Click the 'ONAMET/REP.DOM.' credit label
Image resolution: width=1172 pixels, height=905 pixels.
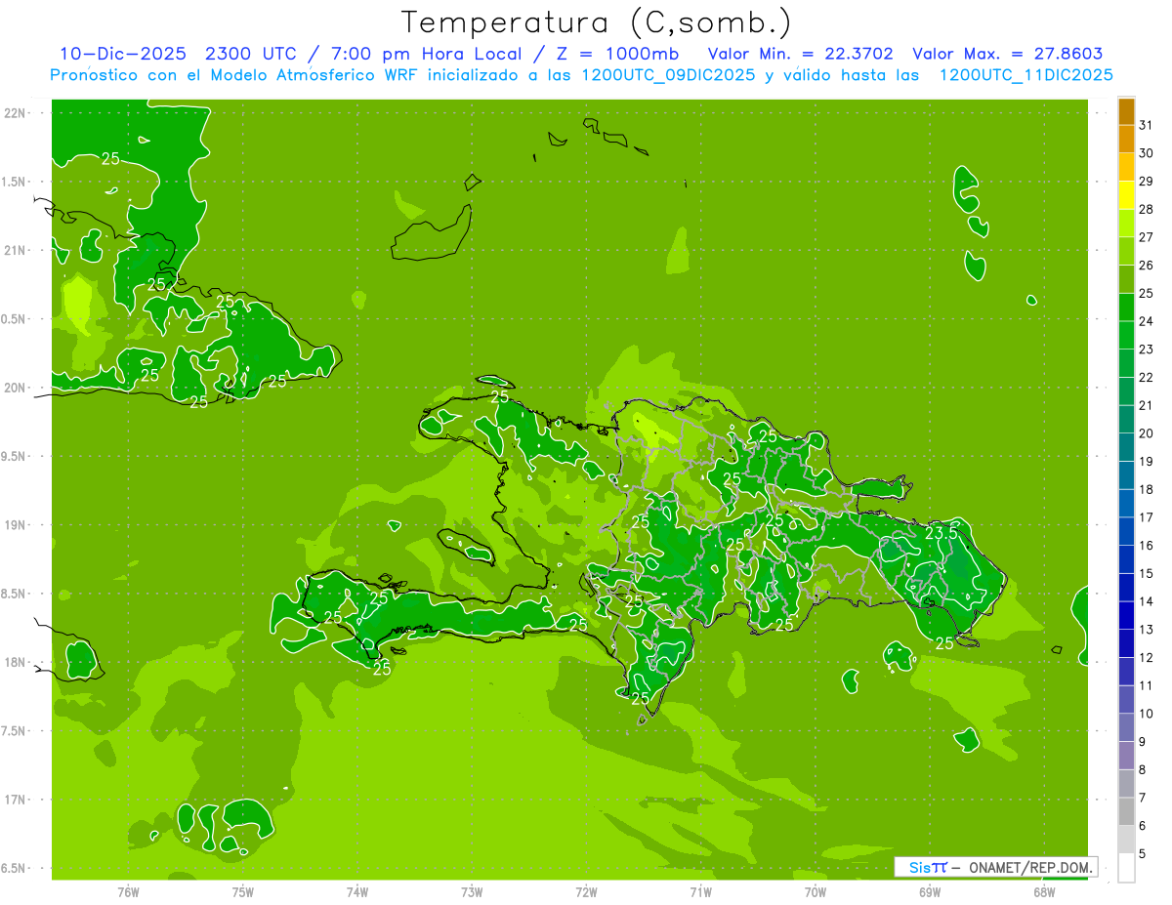click(1031, 867)
